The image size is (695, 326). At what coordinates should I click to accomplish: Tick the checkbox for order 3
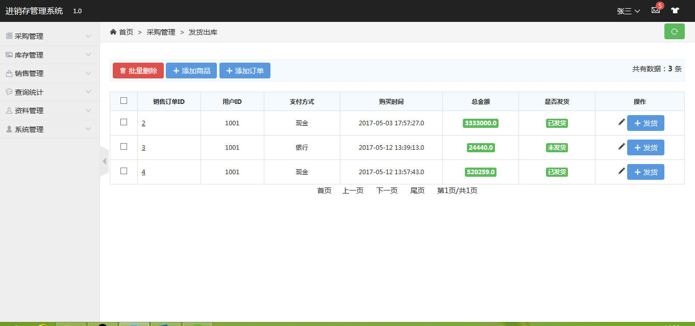[123, 146]
